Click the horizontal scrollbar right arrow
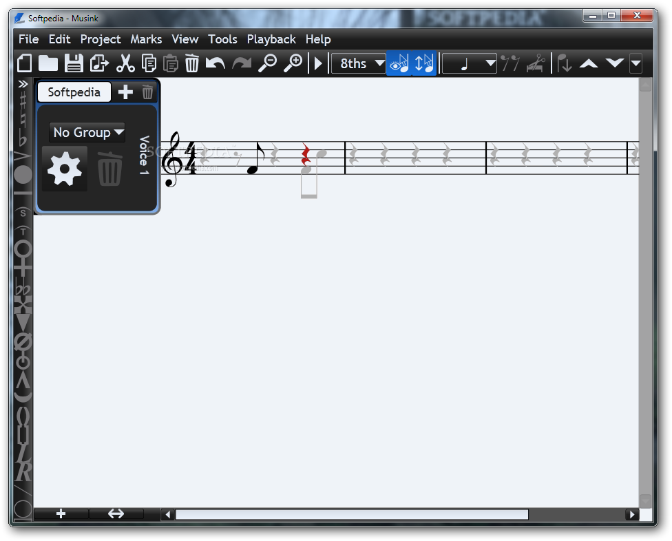This screenshot has width=672, height=541. click(x=631, y=514)
